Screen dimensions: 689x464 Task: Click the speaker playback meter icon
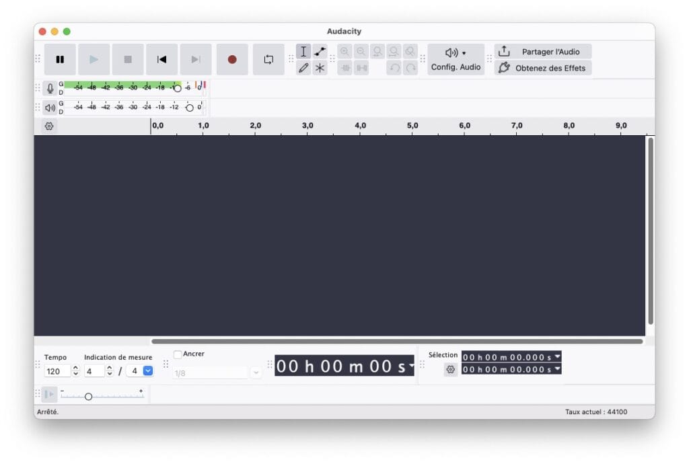50,107
